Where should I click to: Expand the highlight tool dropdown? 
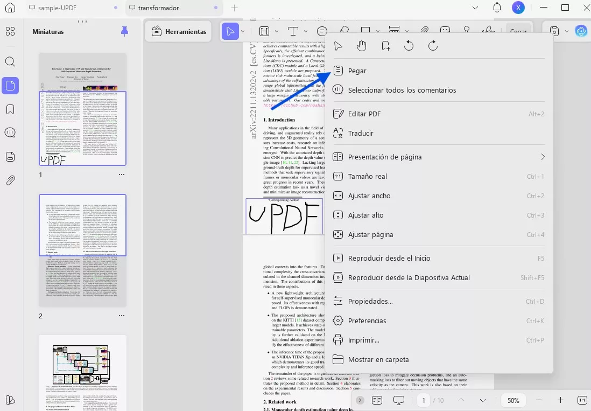coord(277,31)
